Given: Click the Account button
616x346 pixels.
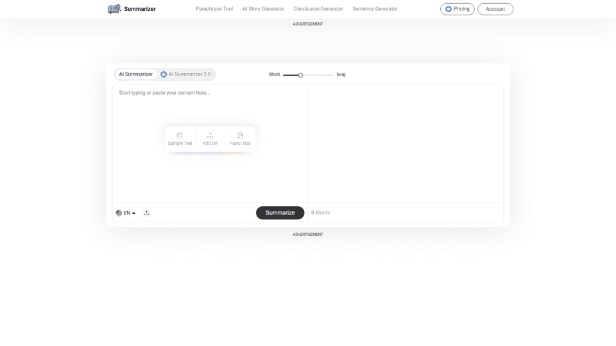Looking at the screenshot, I should tap(495, 9).
